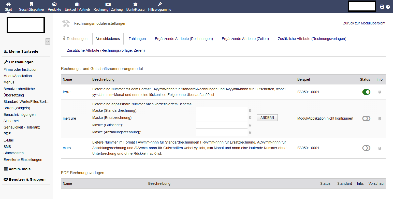Click the ÄNDERN button

(x=267, y=118)
